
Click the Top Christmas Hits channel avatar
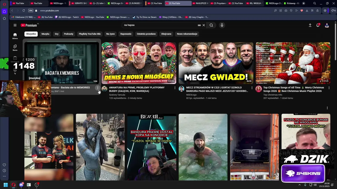coord(259,89)
